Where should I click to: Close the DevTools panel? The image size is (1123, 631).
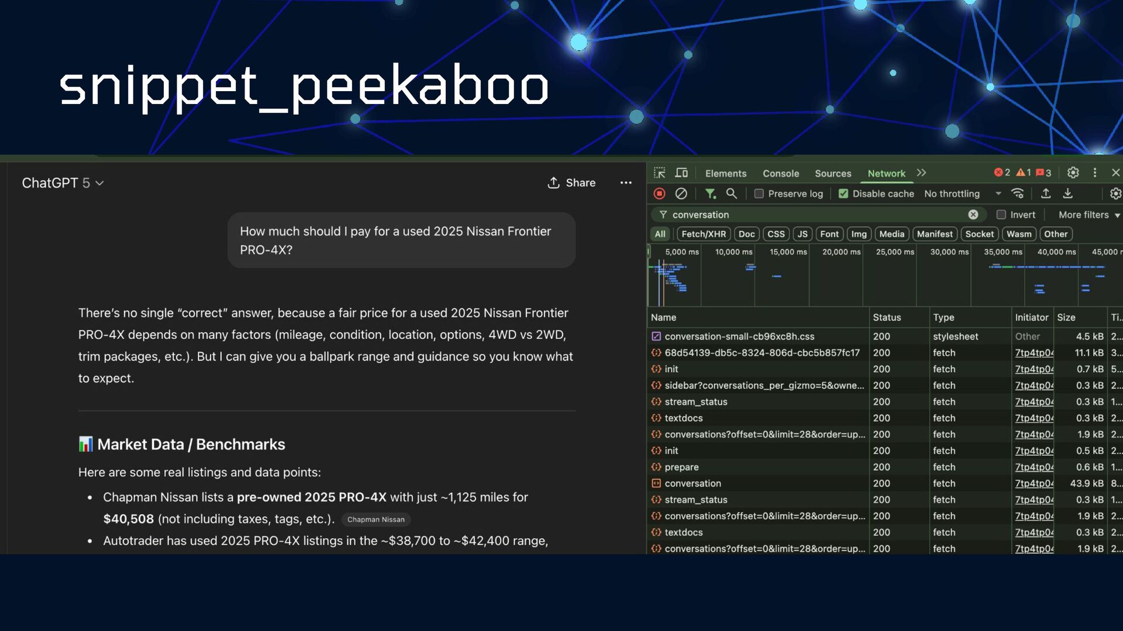[1115, 173]
